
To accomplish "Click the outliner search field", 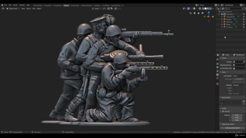I will (x=235, y=8).
